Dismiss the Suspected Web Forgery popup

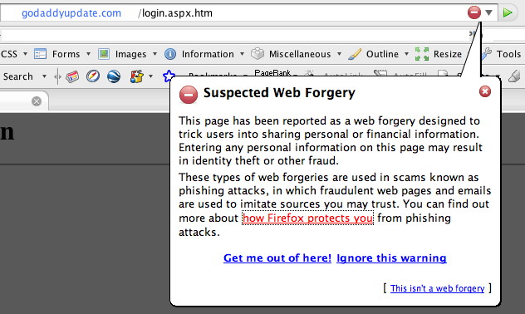(485, 91)
